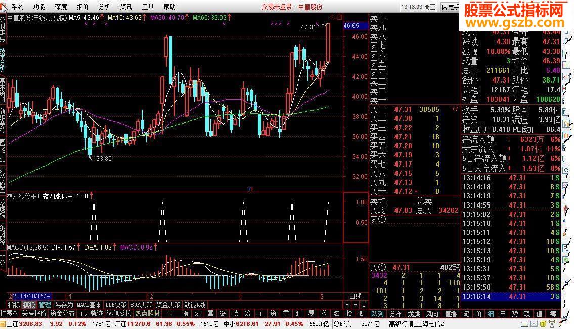Click 交易未登录 login status link

[x=277, y=7]
